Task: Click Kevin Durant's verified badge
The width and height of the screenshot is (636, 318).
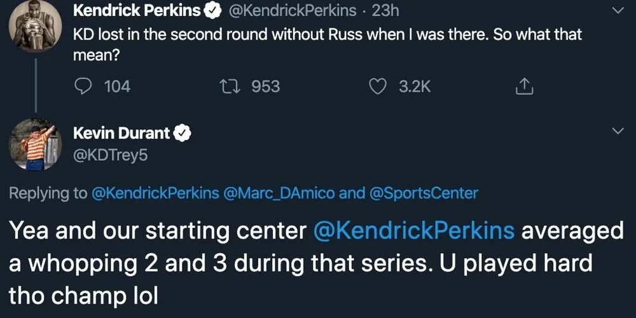Action: click(183, 133)
